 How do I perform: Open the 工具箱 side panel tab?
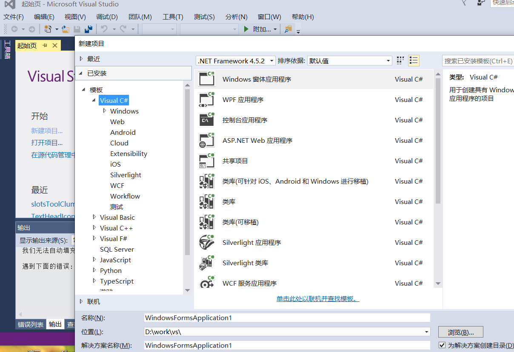7,49
